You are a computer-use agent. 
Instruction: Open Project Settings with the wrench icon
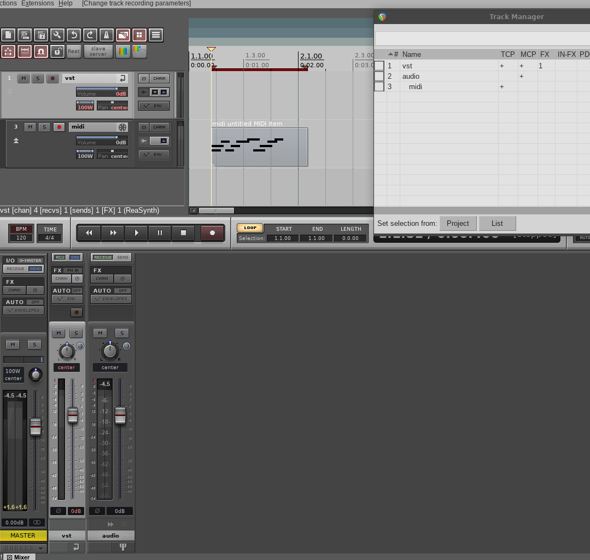coord(57,35)
